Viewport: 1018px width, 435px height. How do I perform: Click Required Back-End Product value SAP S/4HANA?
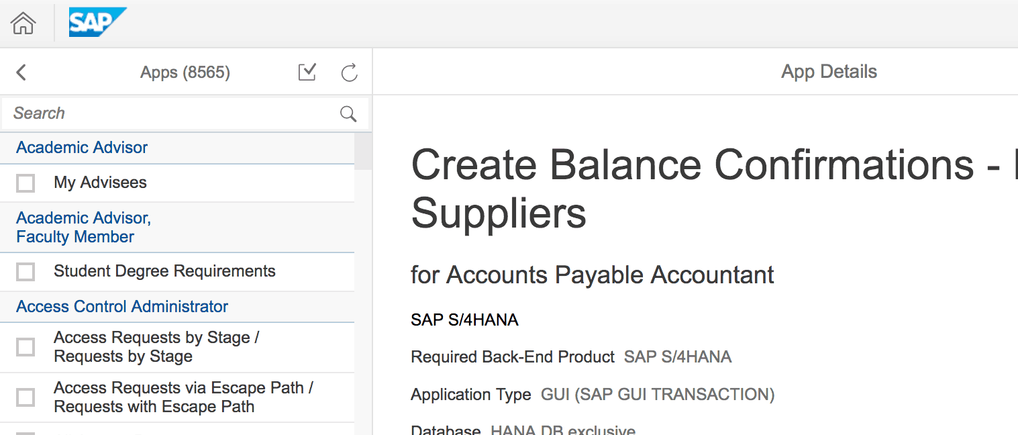pos(678,357)
